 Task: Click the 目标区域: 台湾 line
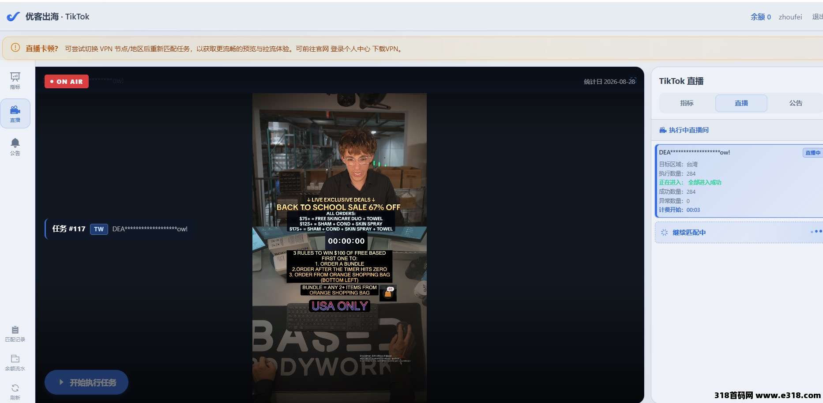click(678, 164)
